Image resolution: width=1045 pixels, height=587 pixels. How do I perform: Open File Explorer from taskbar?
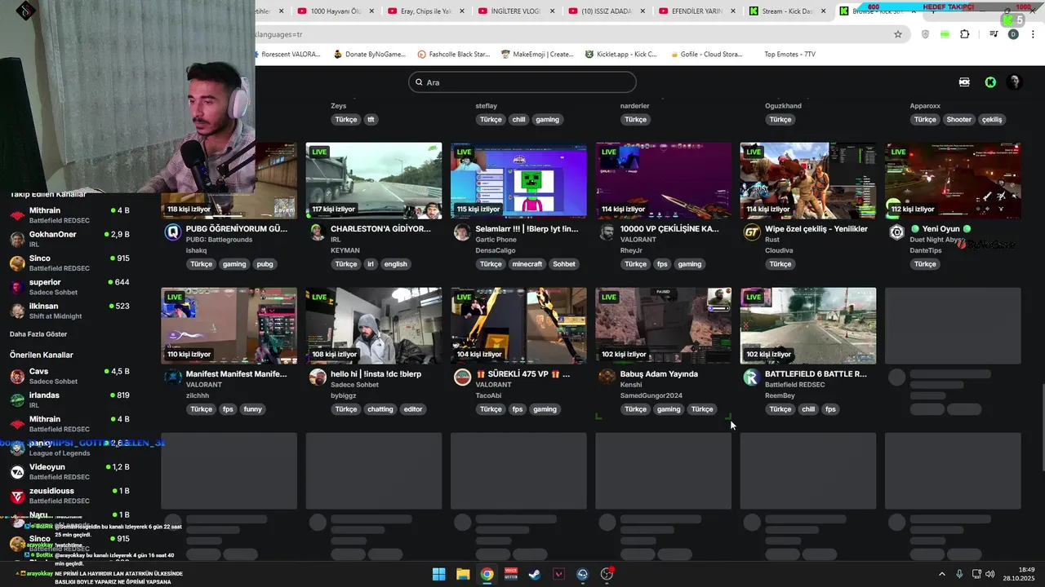[x=463, y=574]
